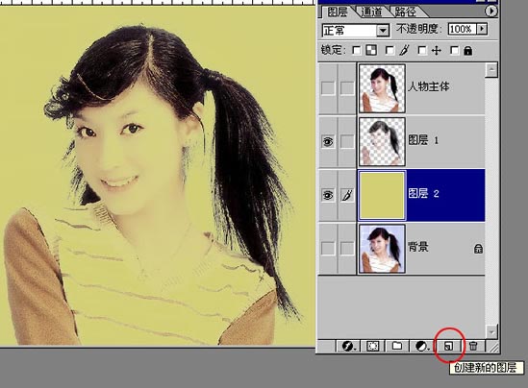This screenshot has width=528, height=388.
Task: Hide 图层 2 using its eye icon
Action: click(x=328, y=195)
